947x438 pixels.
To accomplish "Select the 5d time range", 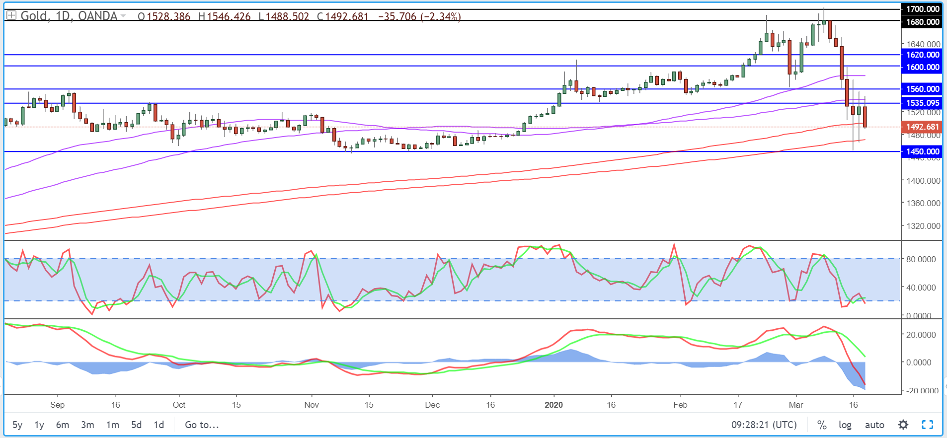I will tap(137, 425).
